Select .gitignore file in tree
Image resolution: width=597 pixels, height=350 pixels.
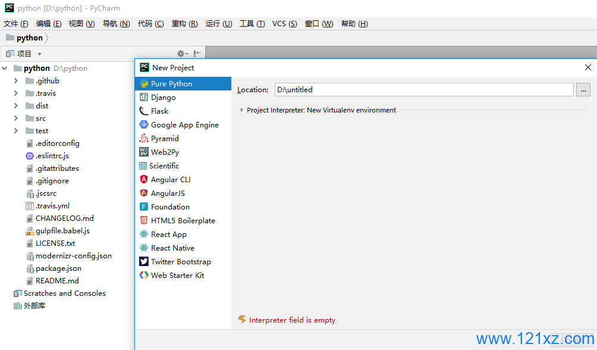point(52,181)
